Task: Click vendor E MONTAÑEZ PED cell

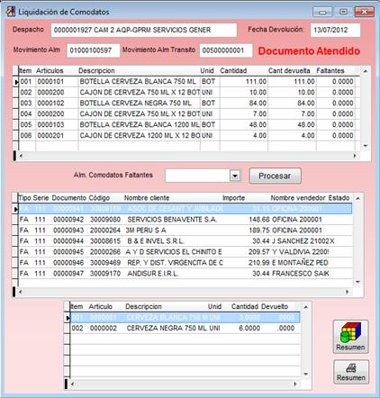Action: coord(300,263)
